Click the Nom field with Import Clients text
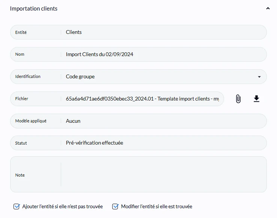This screenshot has height=218, width=277. [138, 55]
